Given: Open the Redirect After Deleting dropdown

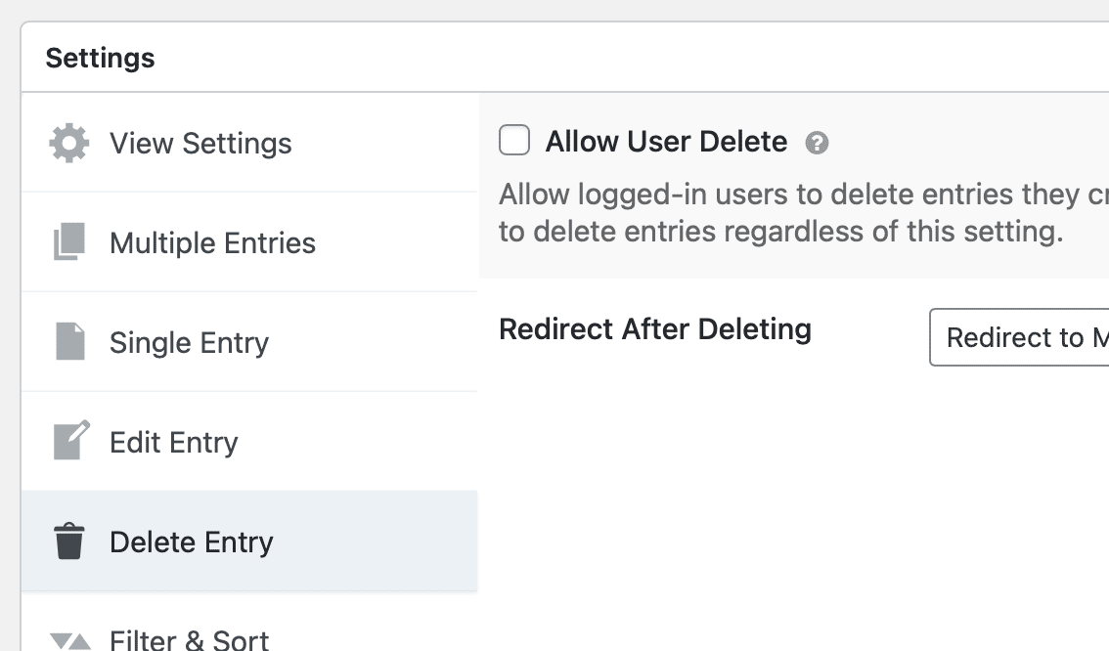Looking at the screenshot, I should point(1019,337).
